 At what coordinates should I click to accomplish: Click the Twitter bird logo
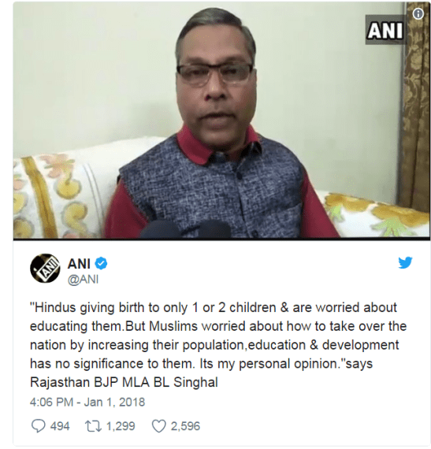point(405,262)
